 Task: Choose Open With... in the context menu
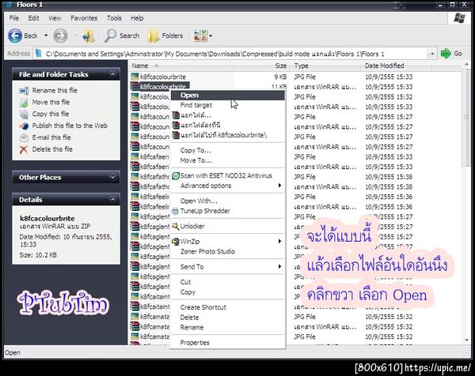pyautogui.click(x=228, y=201)
